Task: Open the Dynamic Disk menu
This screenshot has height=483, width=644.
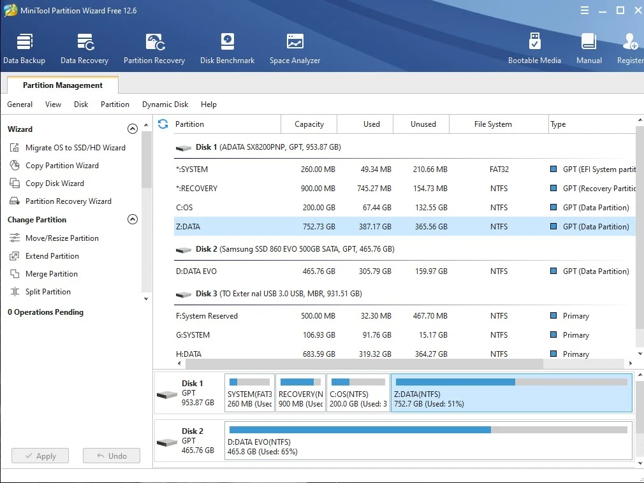Action: coord(165,105)
